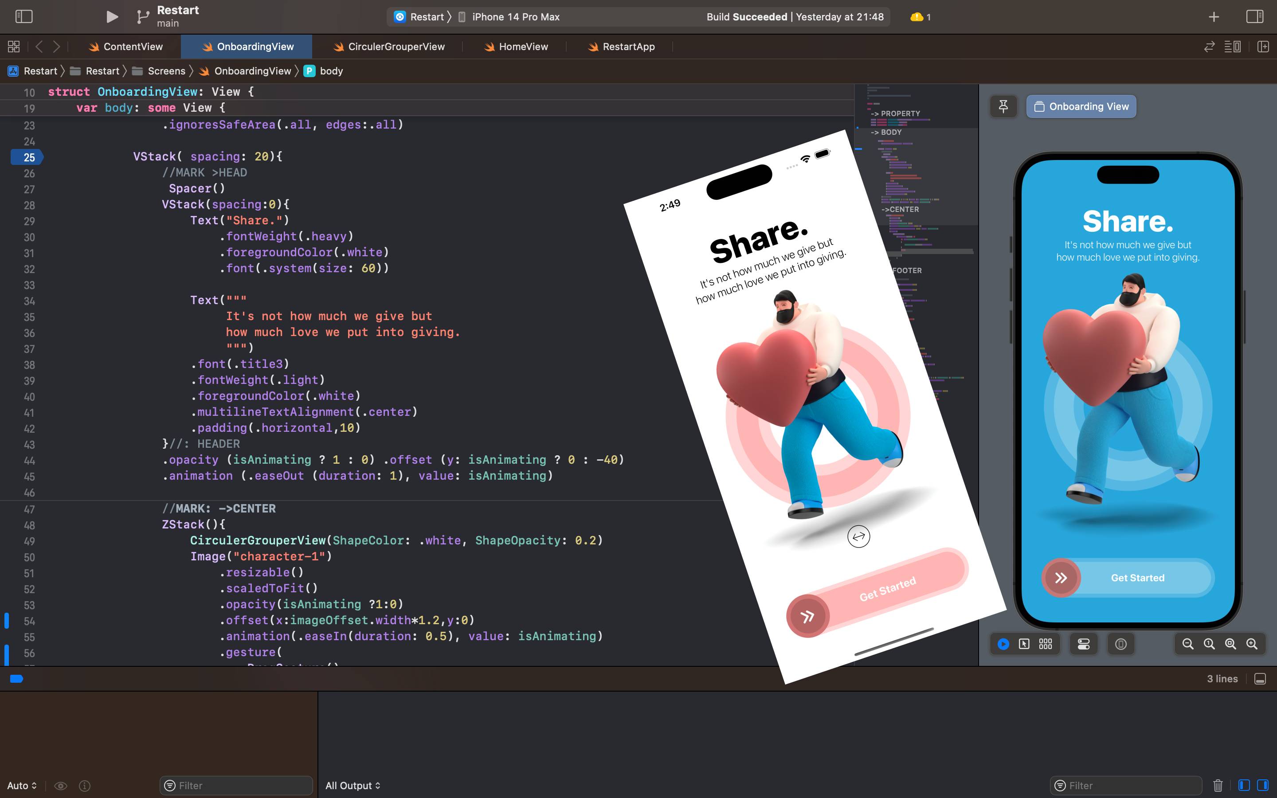
Task: Toggle the debug area visibility button
Action: tap(1260, 679)
